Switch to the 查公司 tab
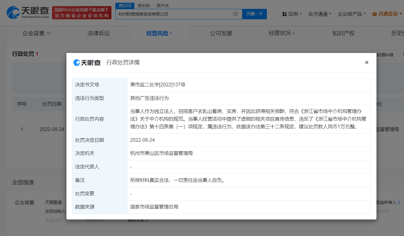This screenshot has height=236, width=404. pyautogui.click(x=125, y=6)
